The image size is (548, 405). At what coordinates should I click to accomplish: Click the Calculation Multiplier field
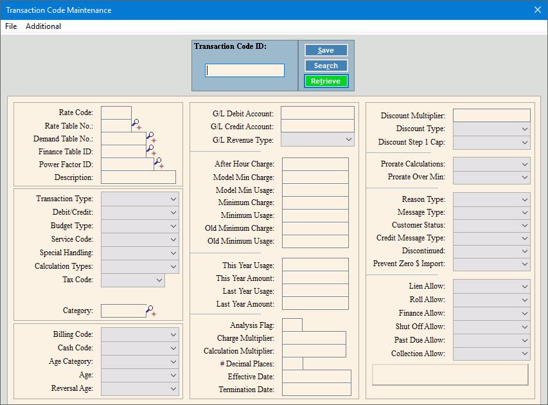click(x=314, y=351)
